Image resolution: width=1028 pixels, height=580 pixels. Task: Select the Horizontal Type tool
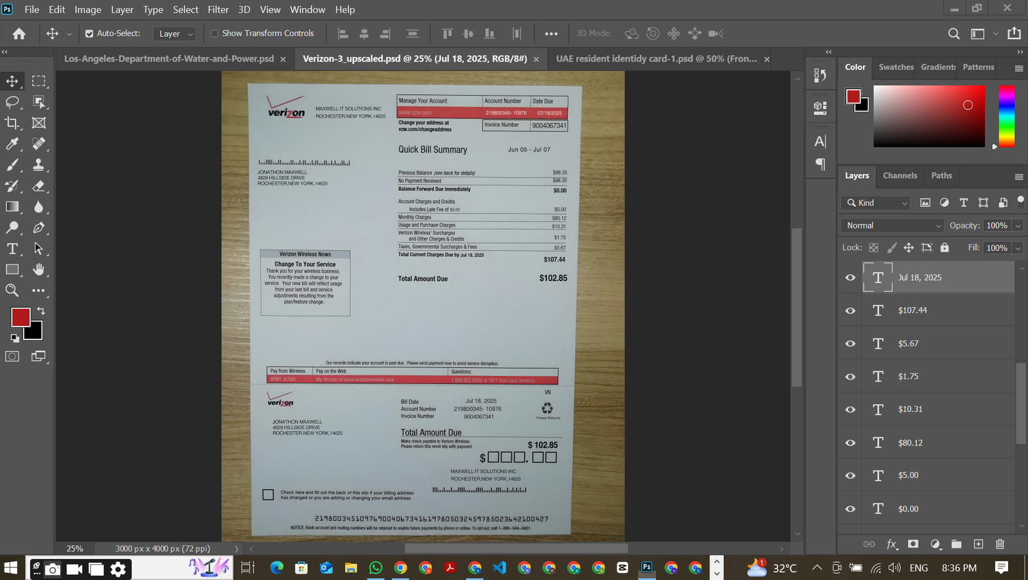[12, 248]
